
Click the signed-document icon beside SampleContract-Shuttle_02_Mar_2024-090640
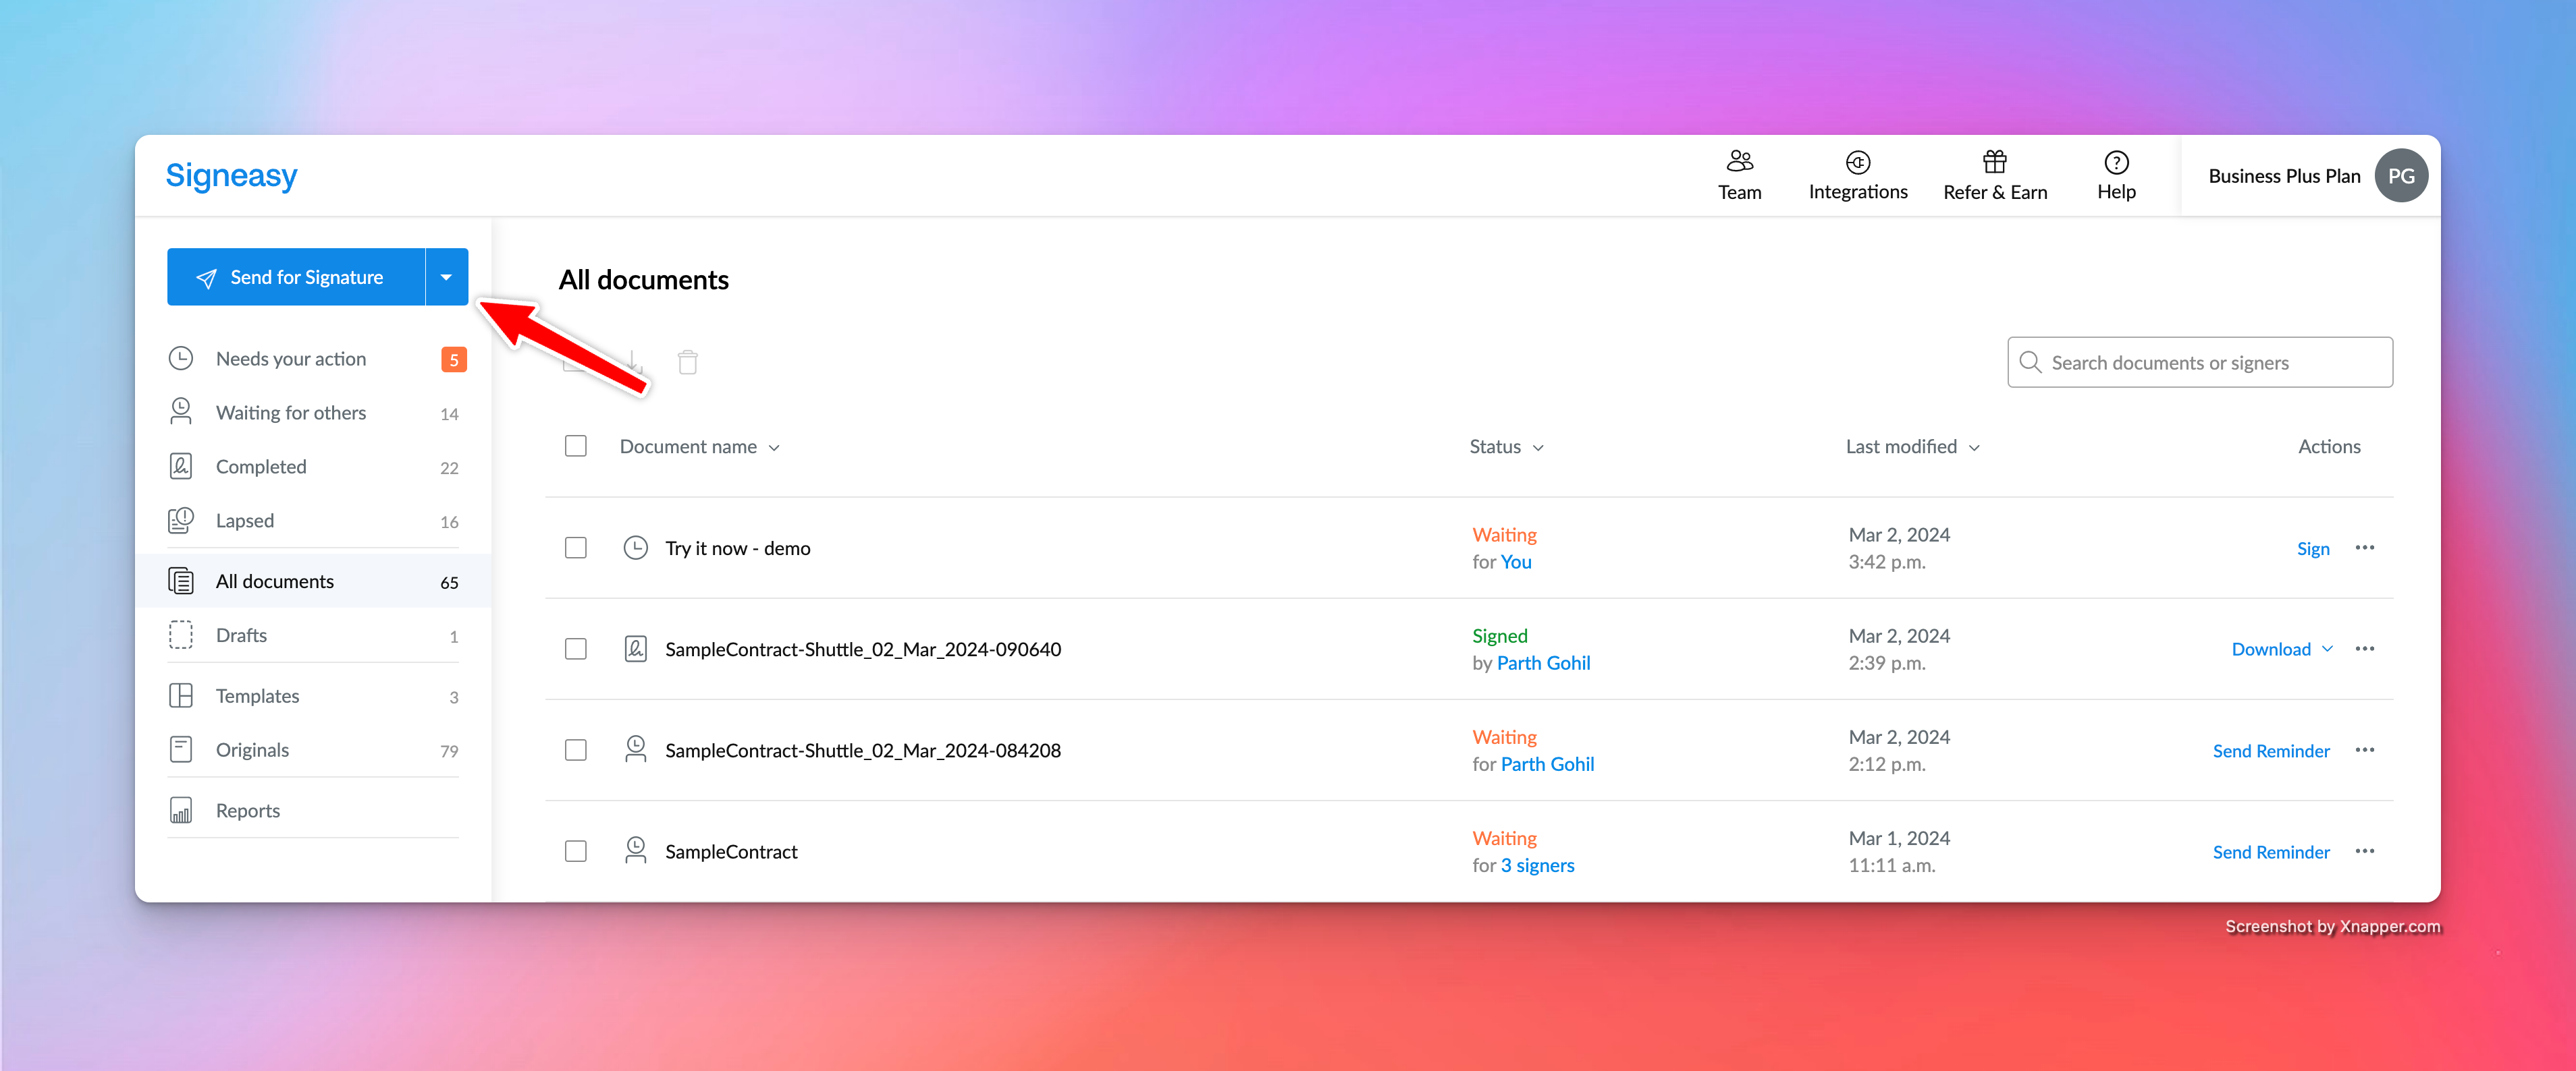pos(635,649)
